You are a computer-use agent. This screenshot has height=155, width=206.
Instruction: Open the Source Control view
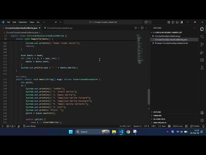202,45
